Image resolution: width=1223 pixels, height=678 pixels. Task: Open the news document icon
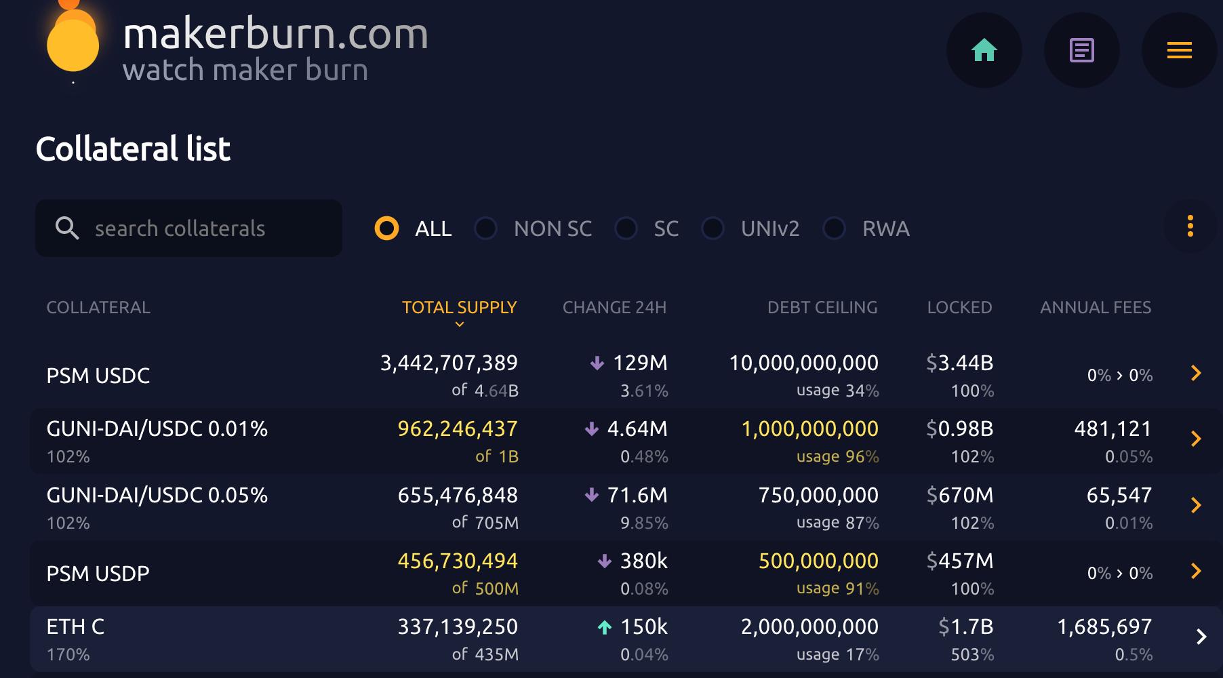[1081, 50]
